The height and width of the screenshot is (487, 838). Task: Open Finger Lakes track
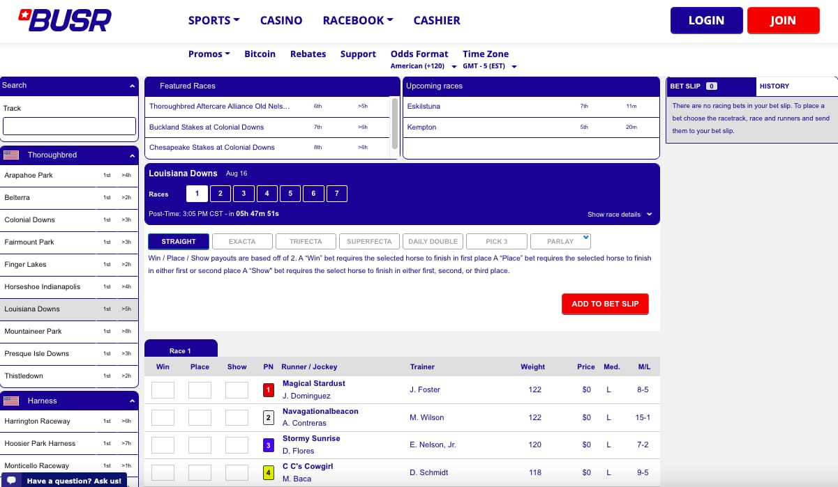tap(69, 265)
